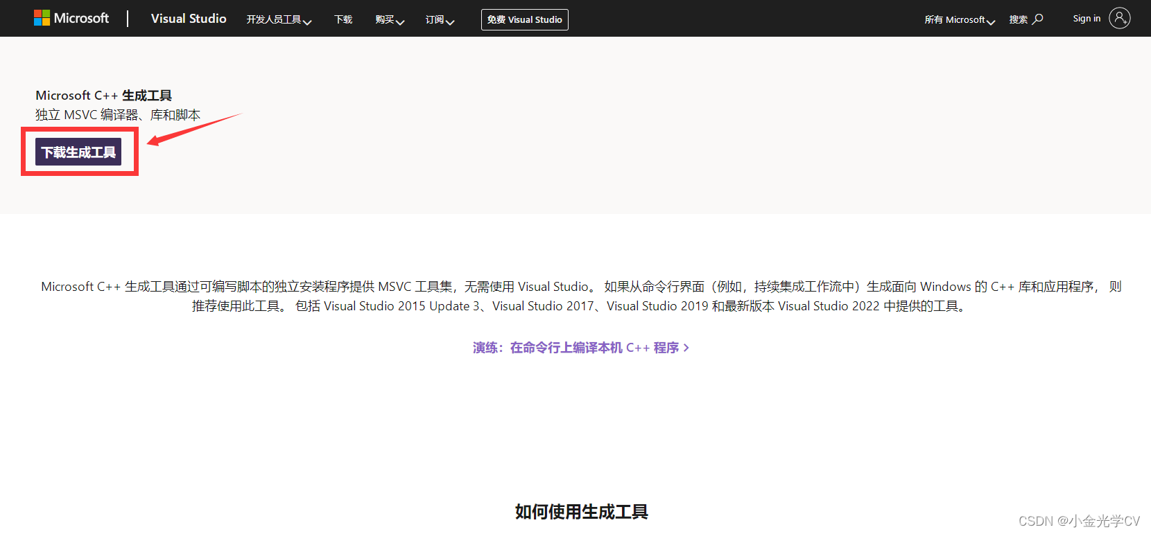Expand the 订阅 dropdown menu
This screenshot has height=534, width=1151.
click(440, 19)
